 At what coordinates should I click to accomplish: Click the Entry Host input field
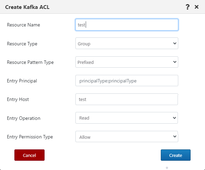(126, 99)
